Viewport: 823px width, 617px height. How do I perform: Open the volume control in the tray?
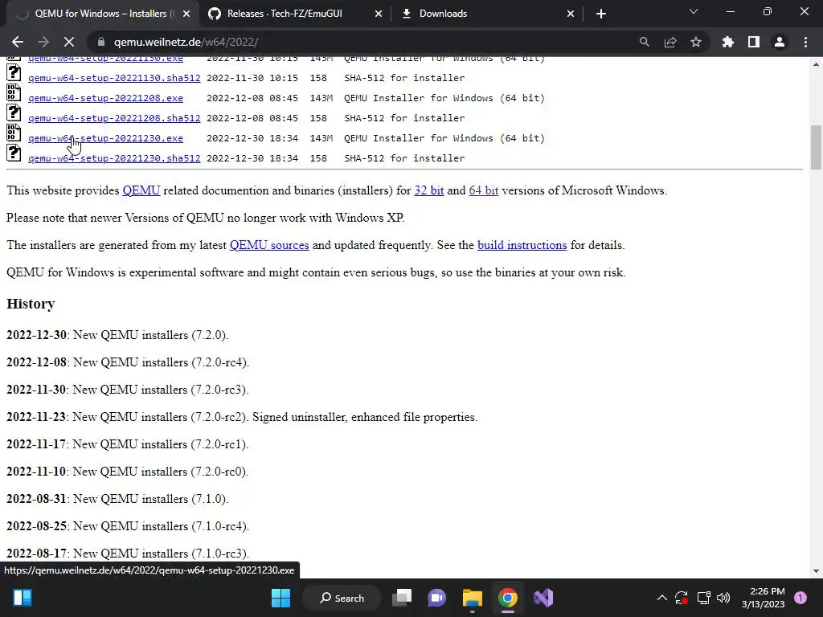click(723, 598)
